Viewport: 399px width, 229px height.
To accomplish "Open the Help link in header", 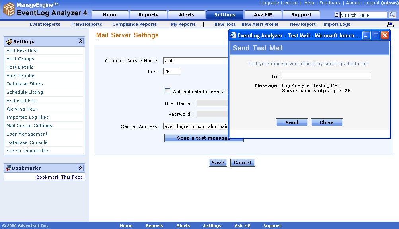I will coord(309,3).
